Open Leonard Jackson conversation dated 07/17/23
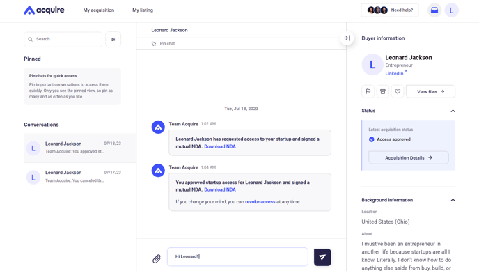The image size is (479, 271). pyautogui.click(x=80, y=177)
